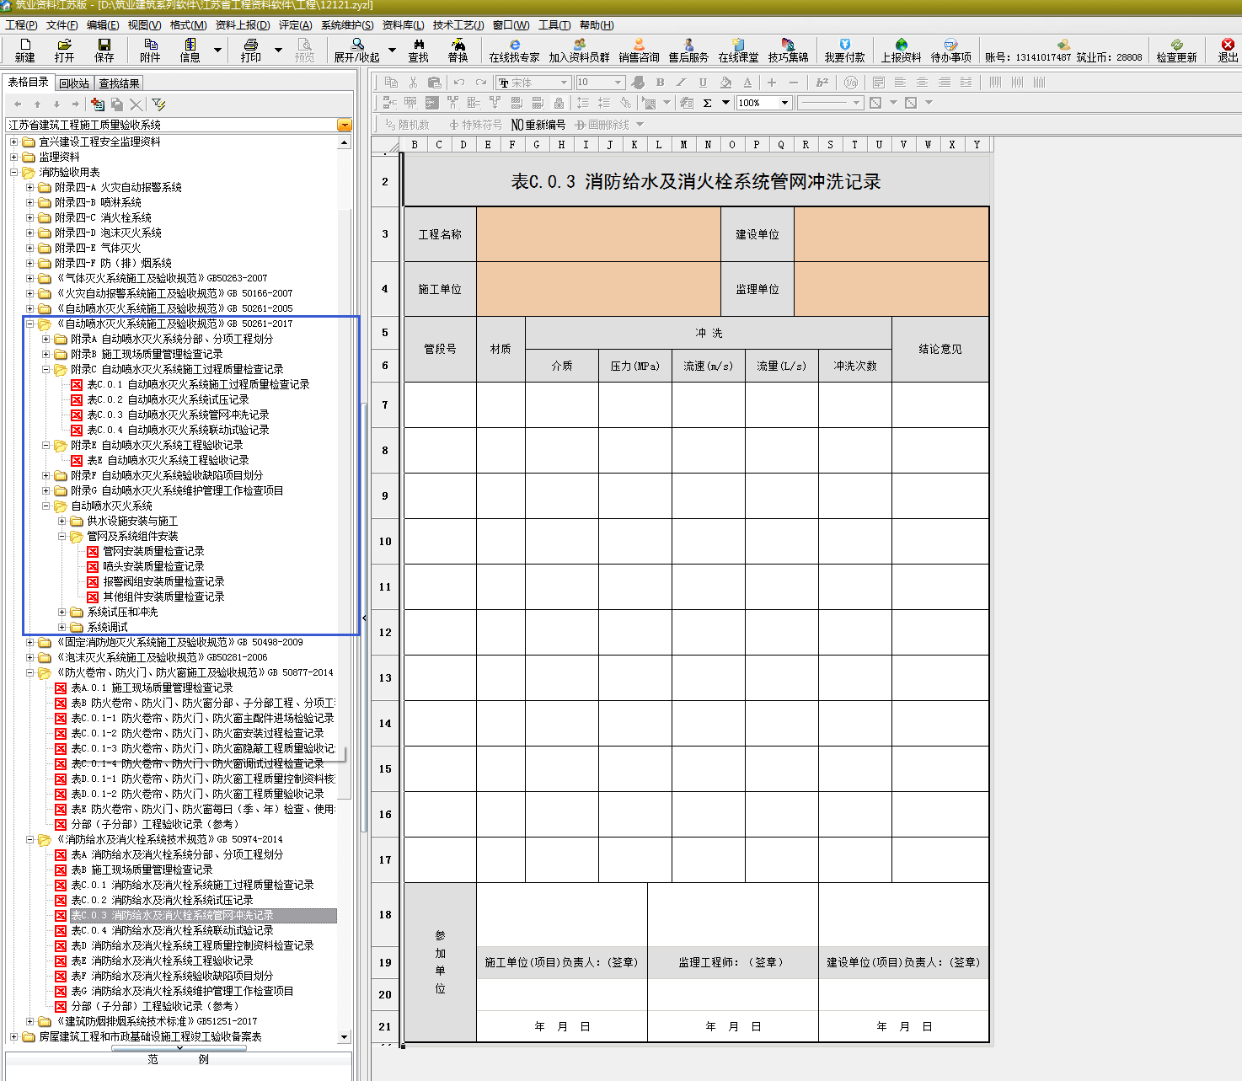The image size is (1242, 1081).
Task: Switch to the 查找结果 tab
Action: [x=119, y=83]
